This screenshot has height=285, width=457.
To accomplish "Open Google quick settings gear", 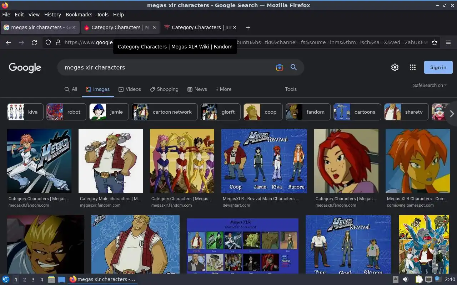I will click(395, 67).
